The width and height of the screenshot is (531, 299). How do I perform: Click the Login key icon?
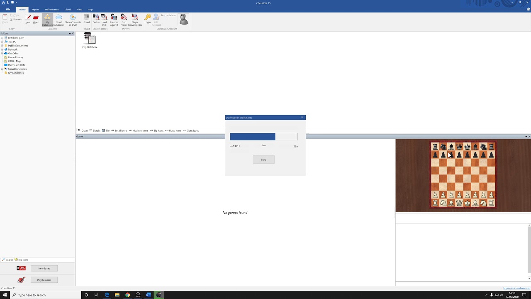tap(148, 19)
